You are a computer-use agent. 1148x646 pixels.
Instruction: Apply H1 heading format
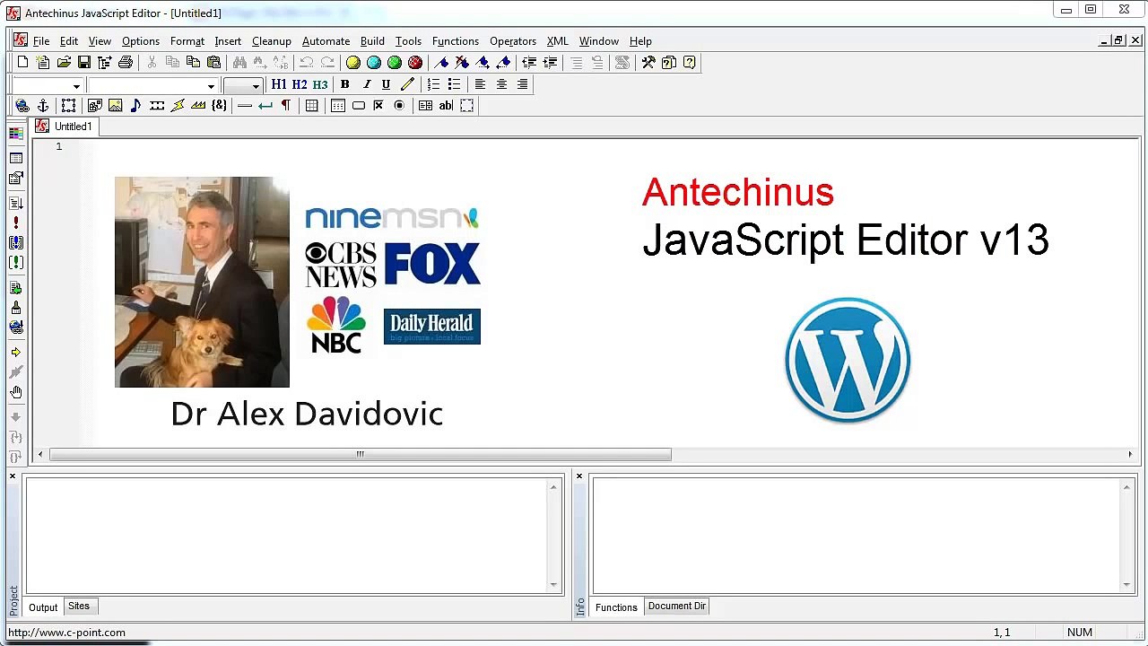tap(279, 84)
